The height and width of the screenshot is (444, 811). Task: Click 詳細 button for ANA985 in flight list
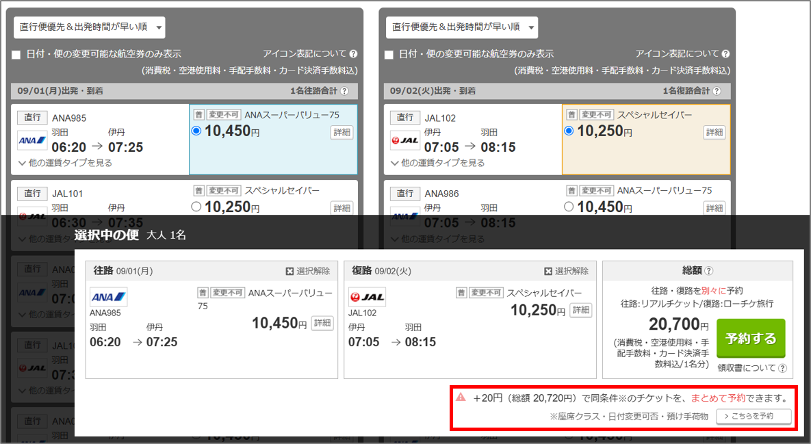pos(342,133)
